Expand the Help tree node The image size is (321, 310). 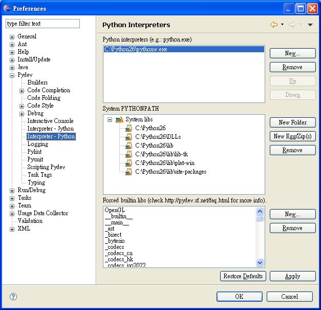[12, 52]
